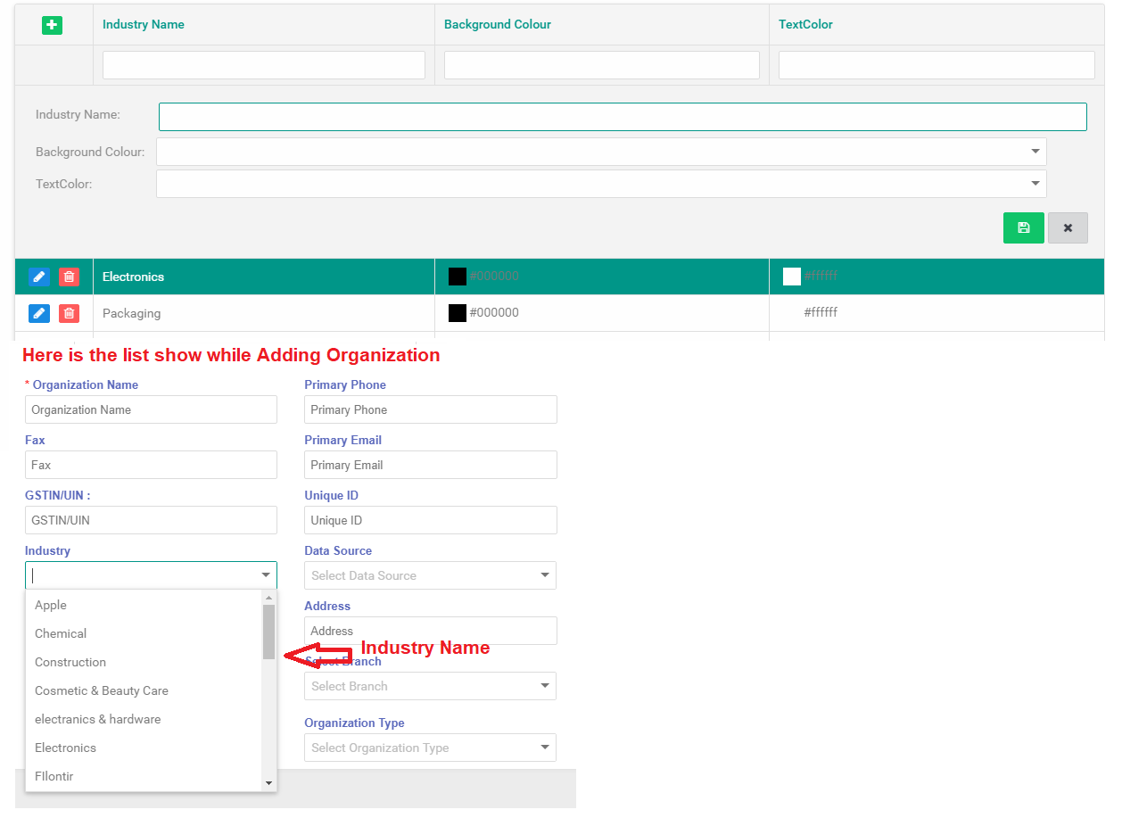Pick Construction in the Industry list
1122x818 pixels.
(70, 662)
